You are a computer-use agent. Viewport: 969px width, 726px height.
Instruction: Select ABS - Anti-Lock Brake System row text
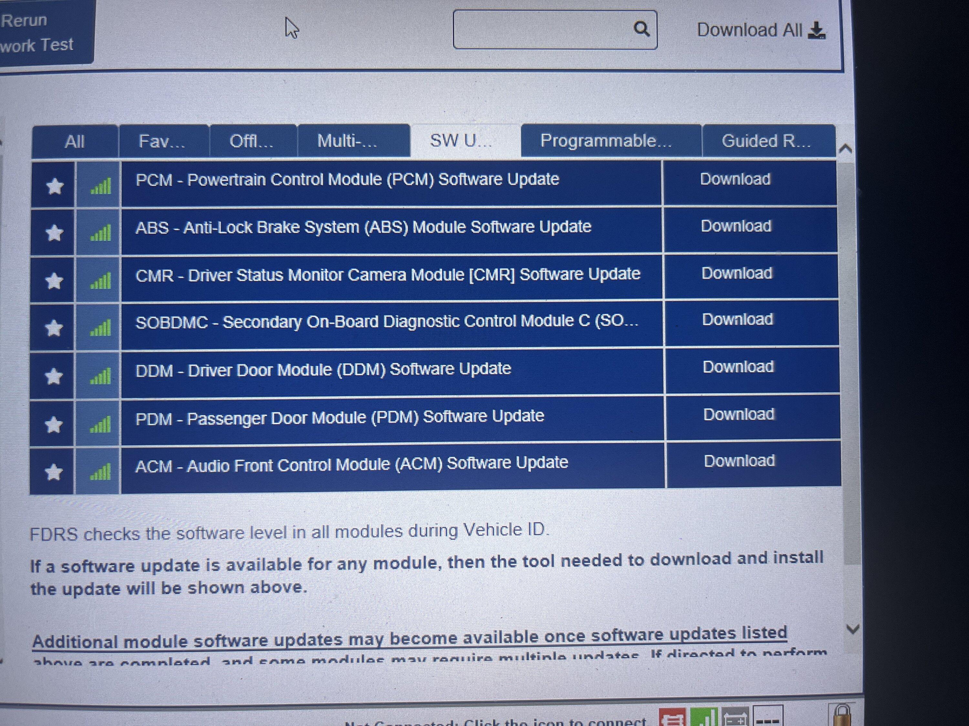(x=363, y=227)
